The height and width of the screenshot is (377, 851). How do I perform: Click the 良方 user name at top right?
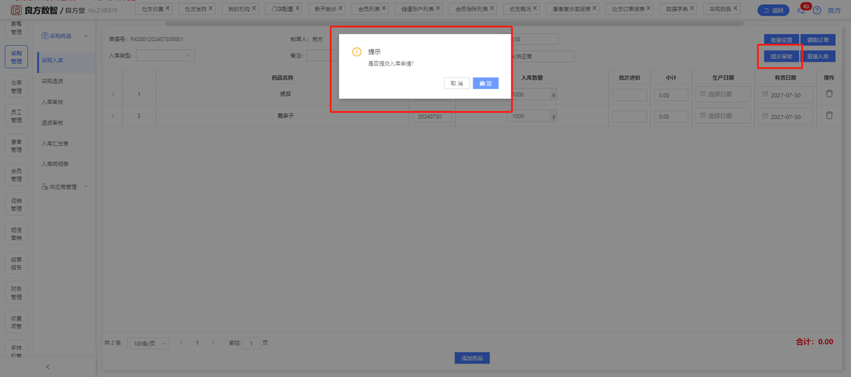tap(834, 11)
